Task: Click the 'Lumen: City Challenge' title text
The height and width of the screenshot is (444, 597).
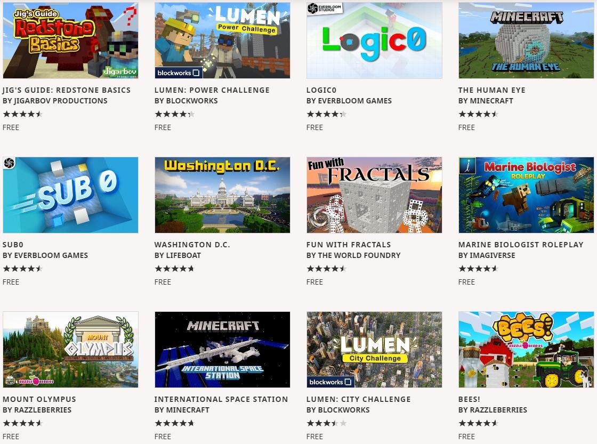Action: 359,399
